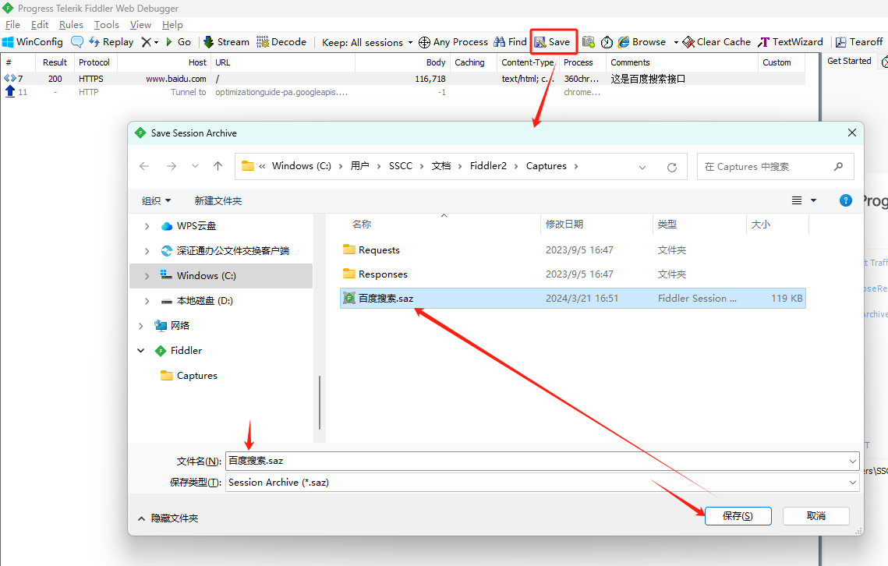Image resolution: width=888 pixels, height=566 pixels.
Task: Click 隐藏文件夹 to hide folders
Action: pos(168,518)
